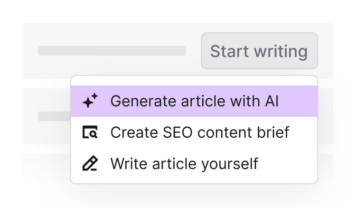Viewport: 356px width, 207px height.
Task: Click the pencil write icon
Action: click(x=90, y=163)
